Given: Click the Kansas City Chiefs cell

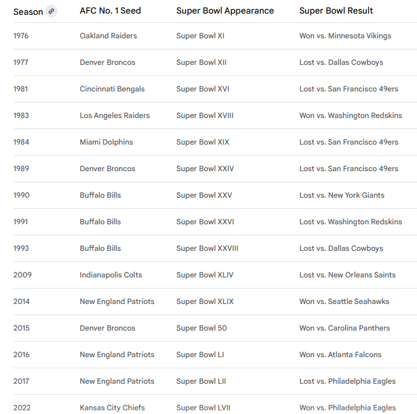Looking at the screenshot, I should pos(112,408).
